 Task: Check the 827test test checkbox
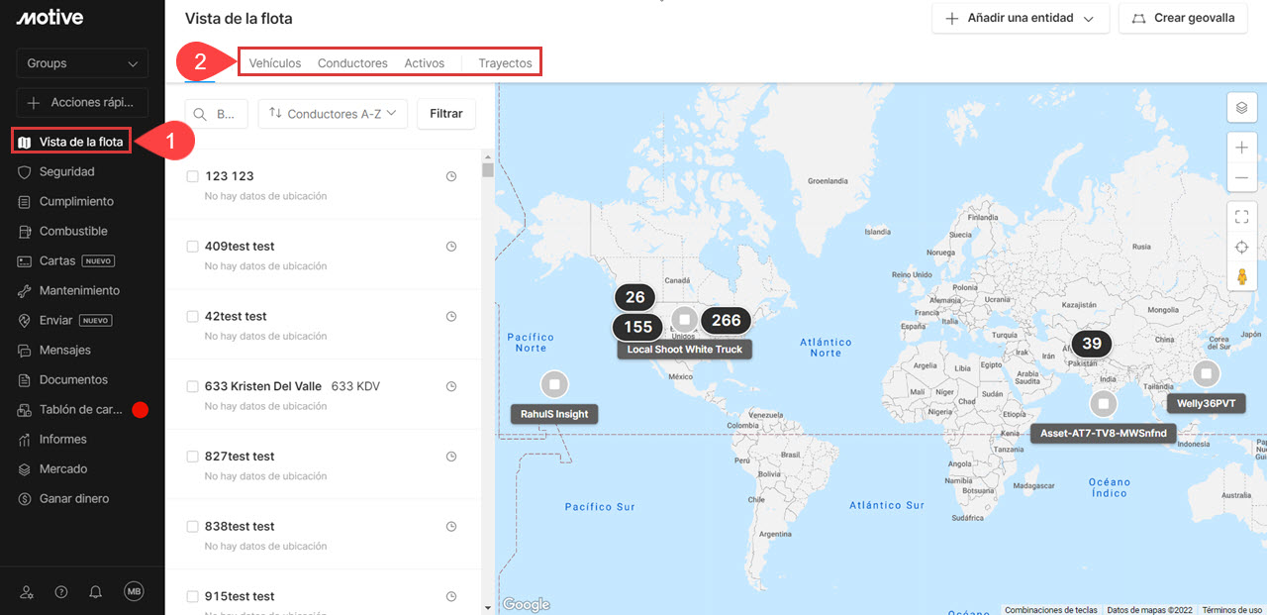(193, 457)
